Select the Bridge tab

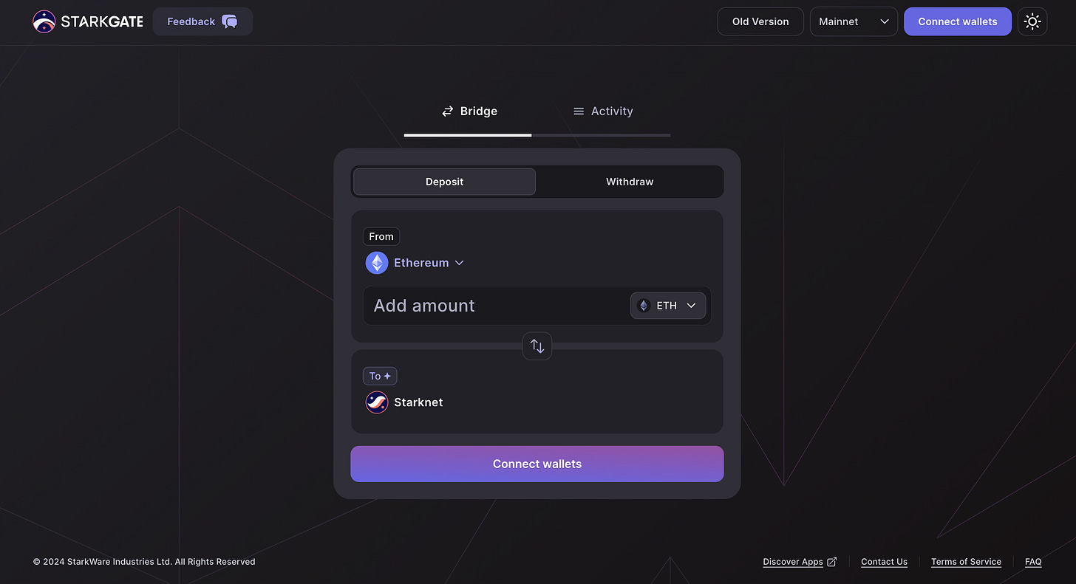pyautogui.click(x=469, y=111)
